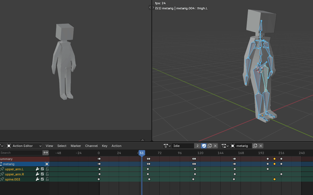The image size is (313, 195).
Task: Toggle fake user shield for Idle action
Action: click(204, 146)
